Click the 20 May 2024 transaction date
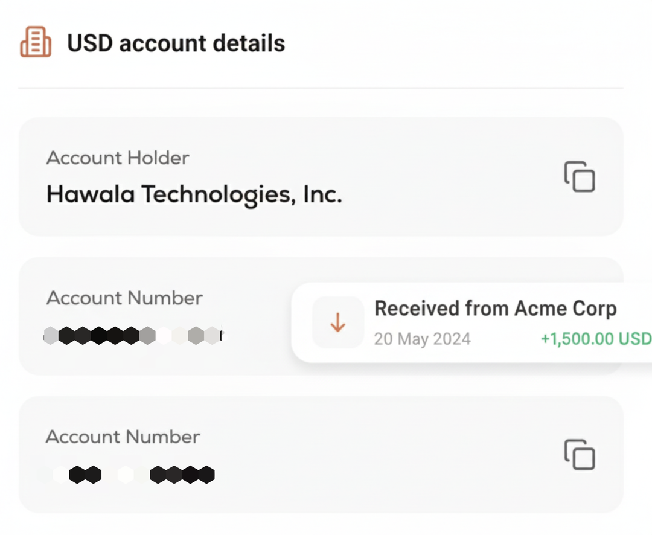 coord(422,339)
